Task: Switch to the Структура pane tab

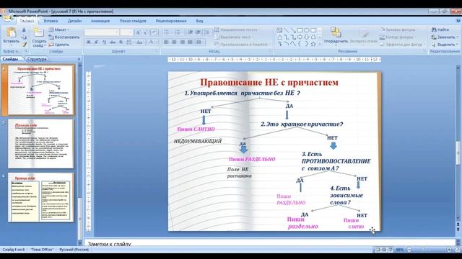Action: tap(37, 59)
